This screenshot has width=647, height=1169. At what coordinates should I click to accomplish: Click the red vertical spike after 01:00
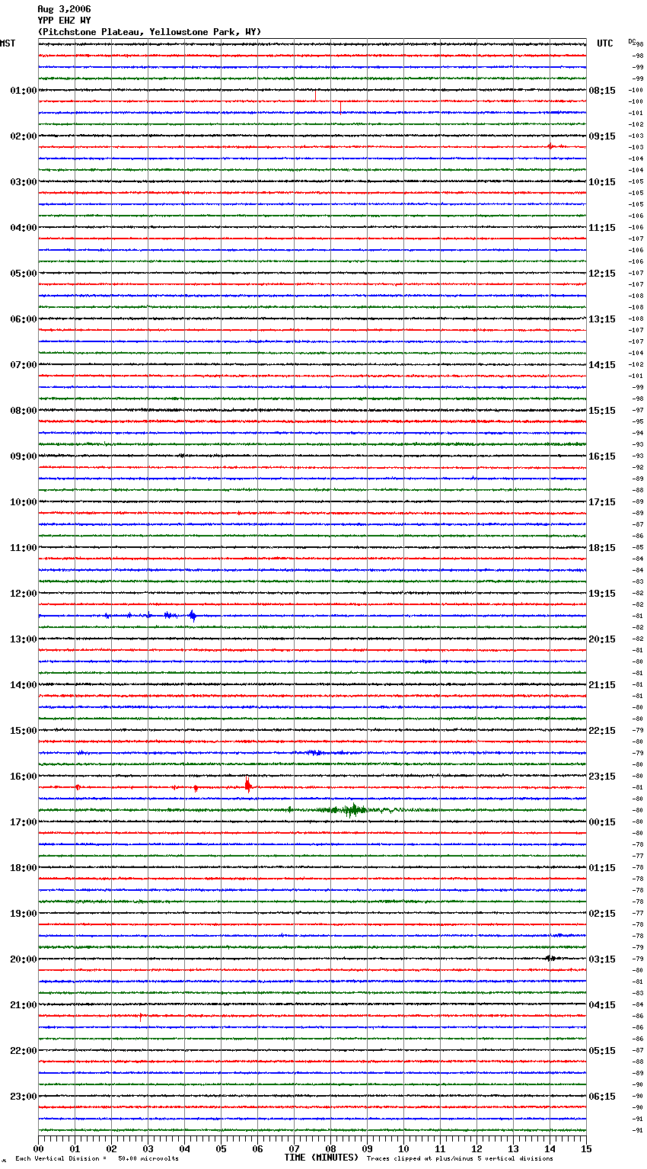(x=315, y=95)
